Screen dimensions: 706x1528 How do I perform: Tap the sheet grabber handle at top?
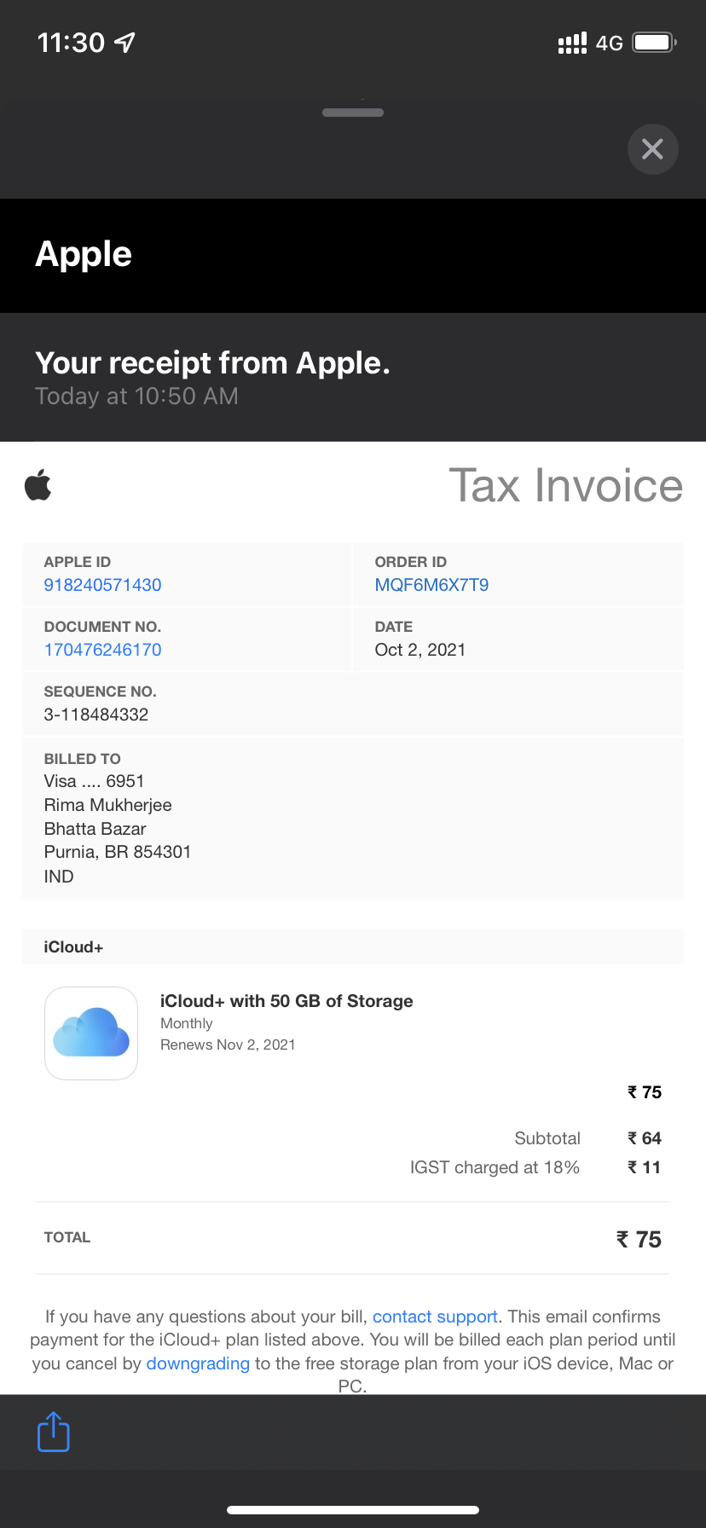pyautogui.click(x=353, y=113)
